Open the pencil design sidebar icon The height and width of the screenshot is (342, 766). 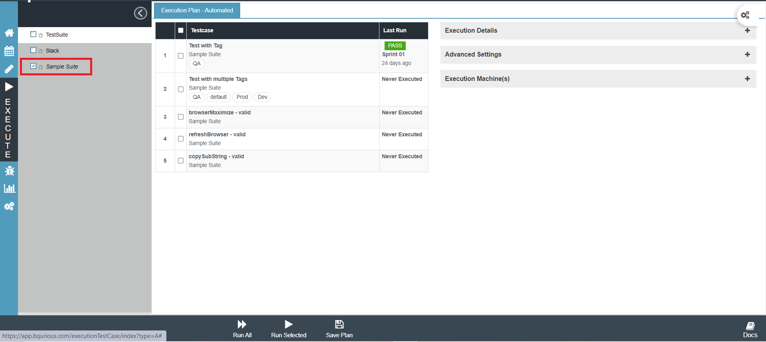tap(9, 69)
